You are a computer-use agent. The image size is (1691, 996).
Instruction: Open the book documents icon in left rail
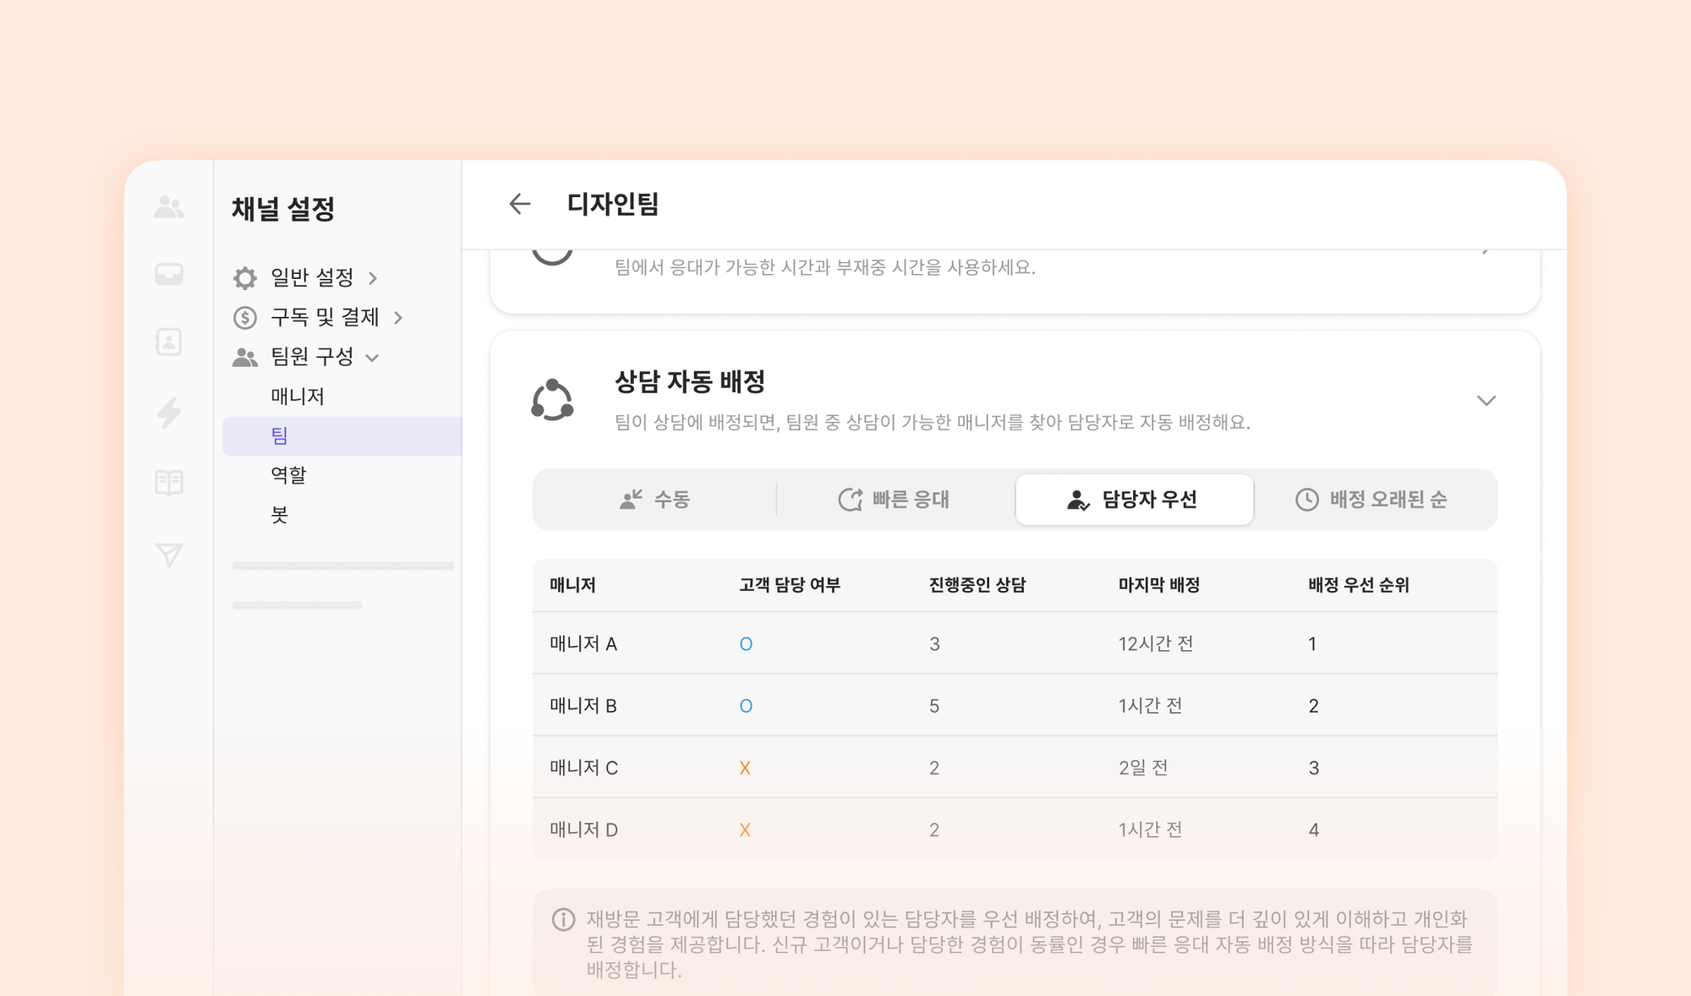point(169,483)
